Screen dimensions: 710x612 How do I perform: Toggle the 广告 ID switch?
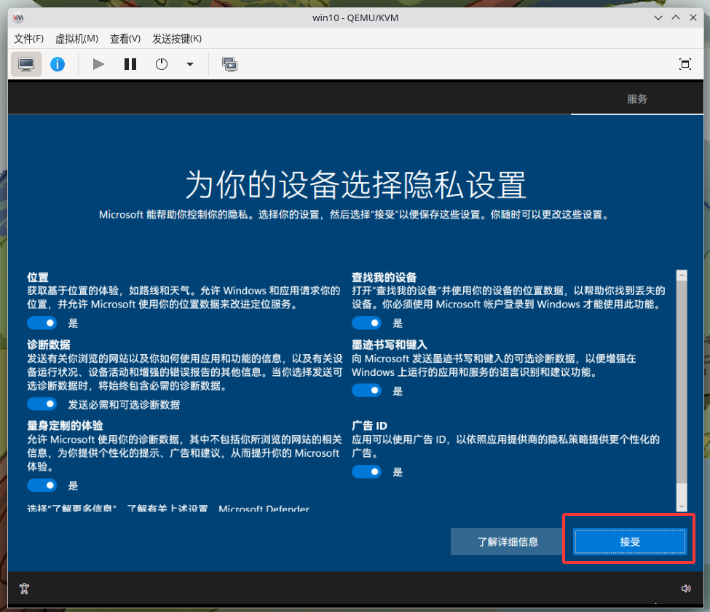(x=367, y=472)
